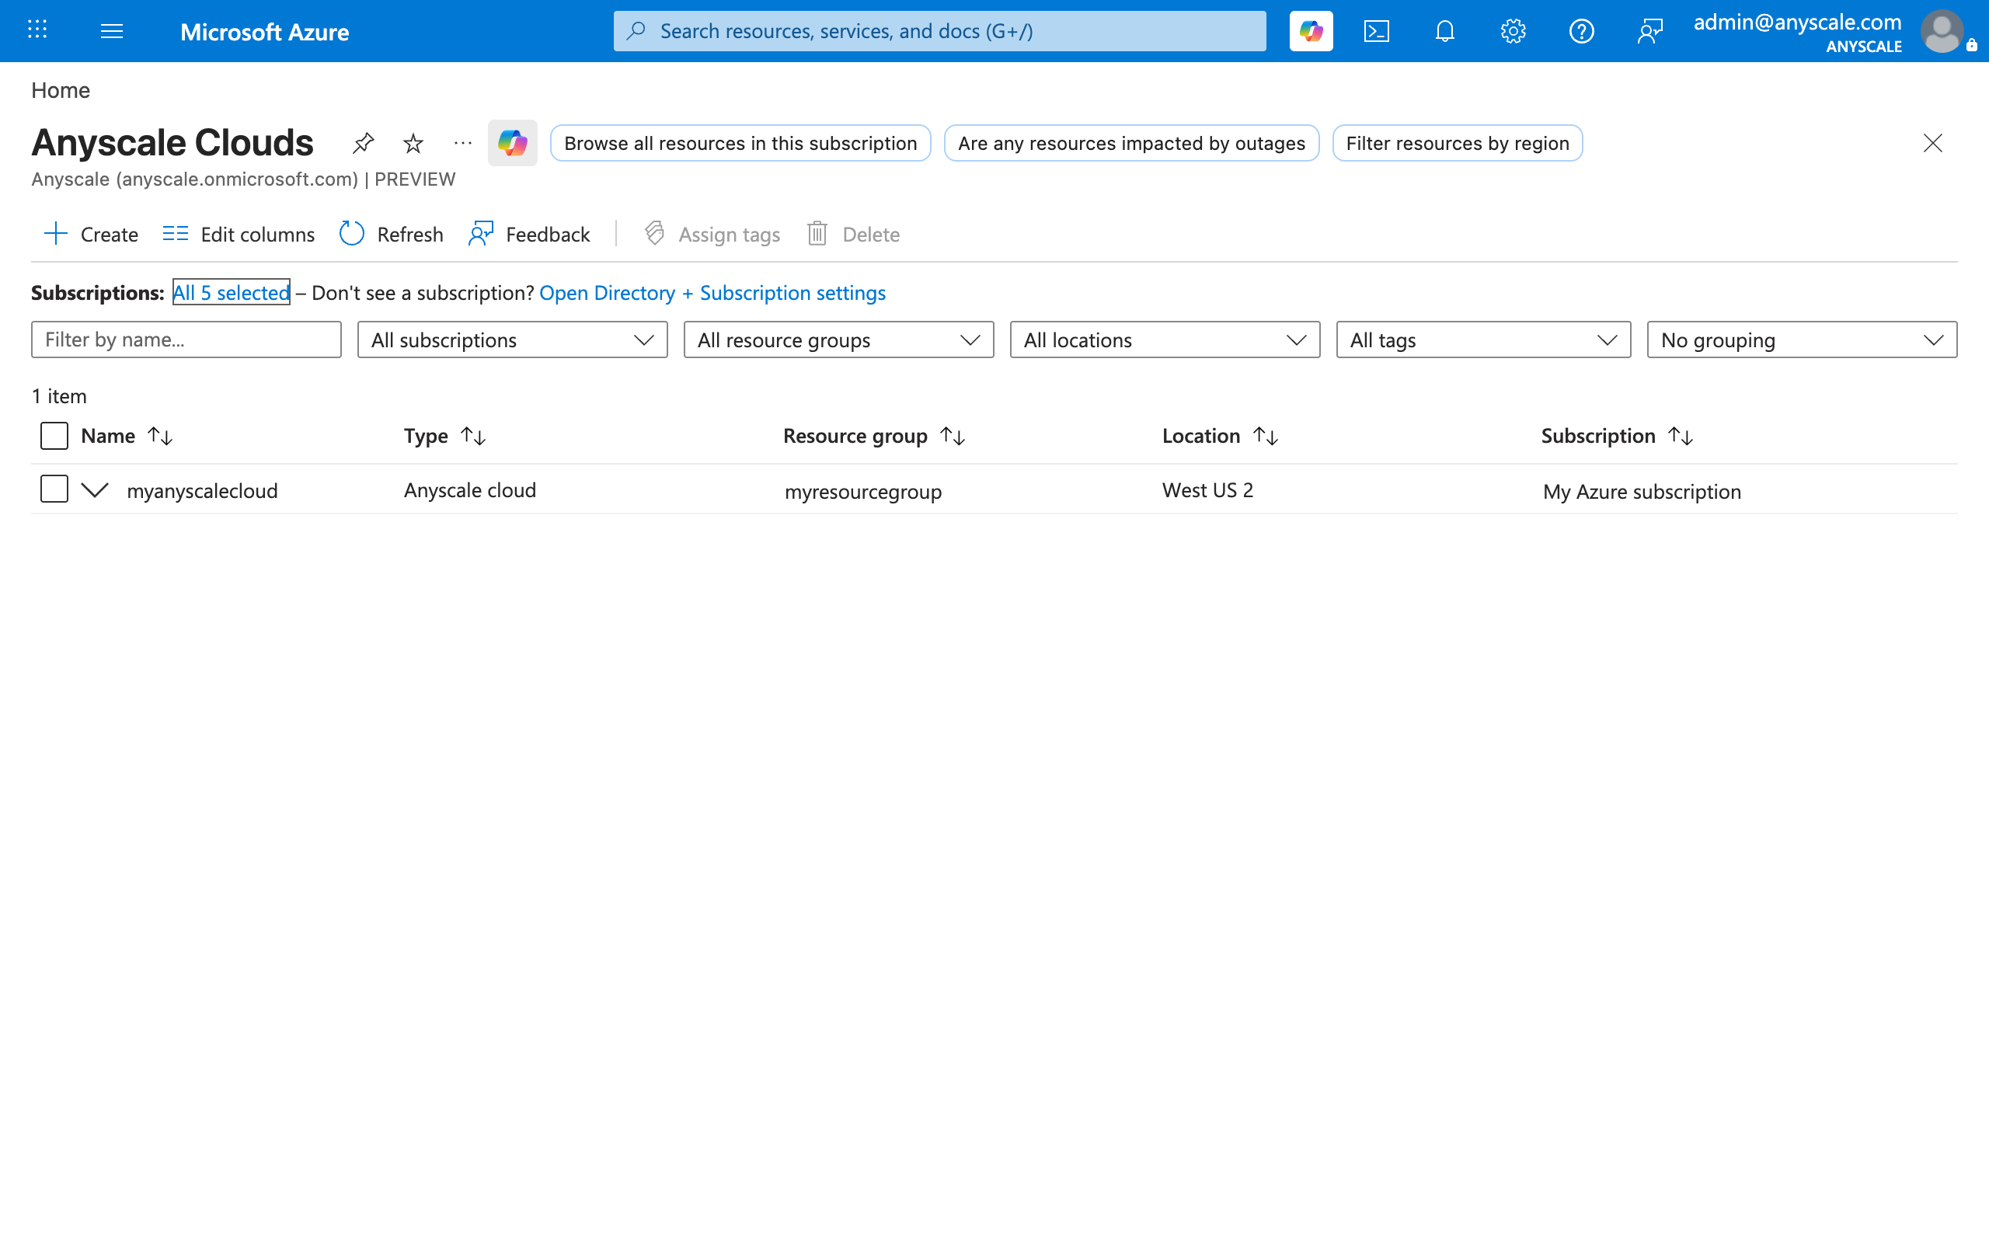
Task: Open the No grouping dropdown
Action: (x=1802, y=339)
